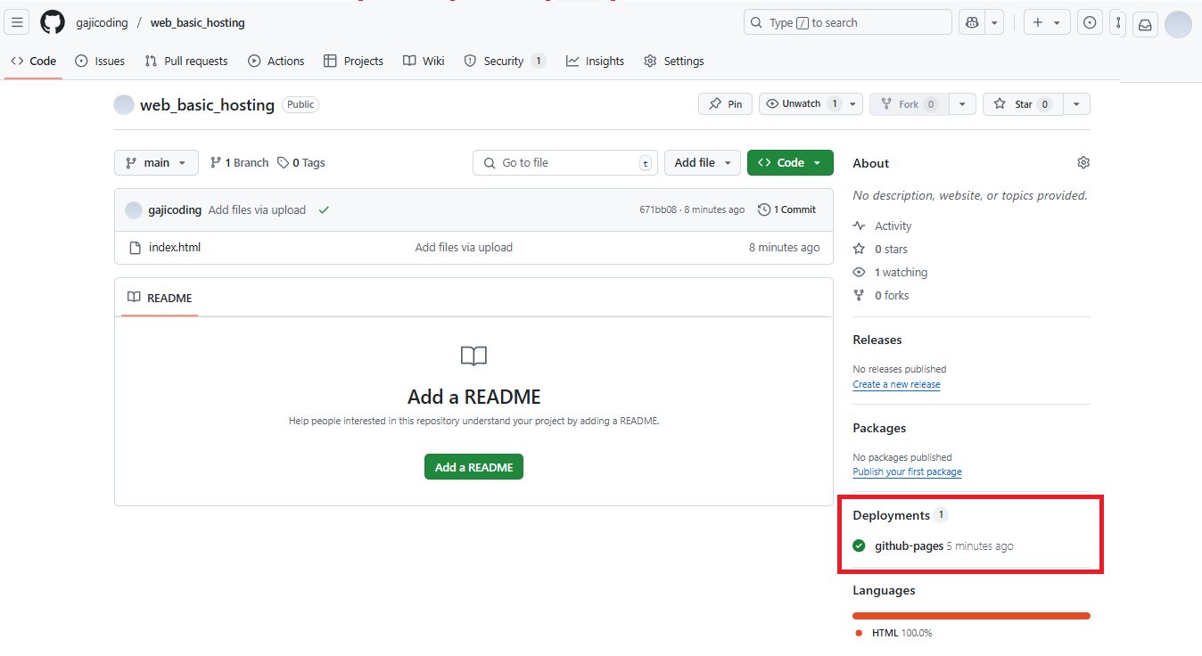Open the Releases heading link
The image size is (1202, 656).
point(877,340)
